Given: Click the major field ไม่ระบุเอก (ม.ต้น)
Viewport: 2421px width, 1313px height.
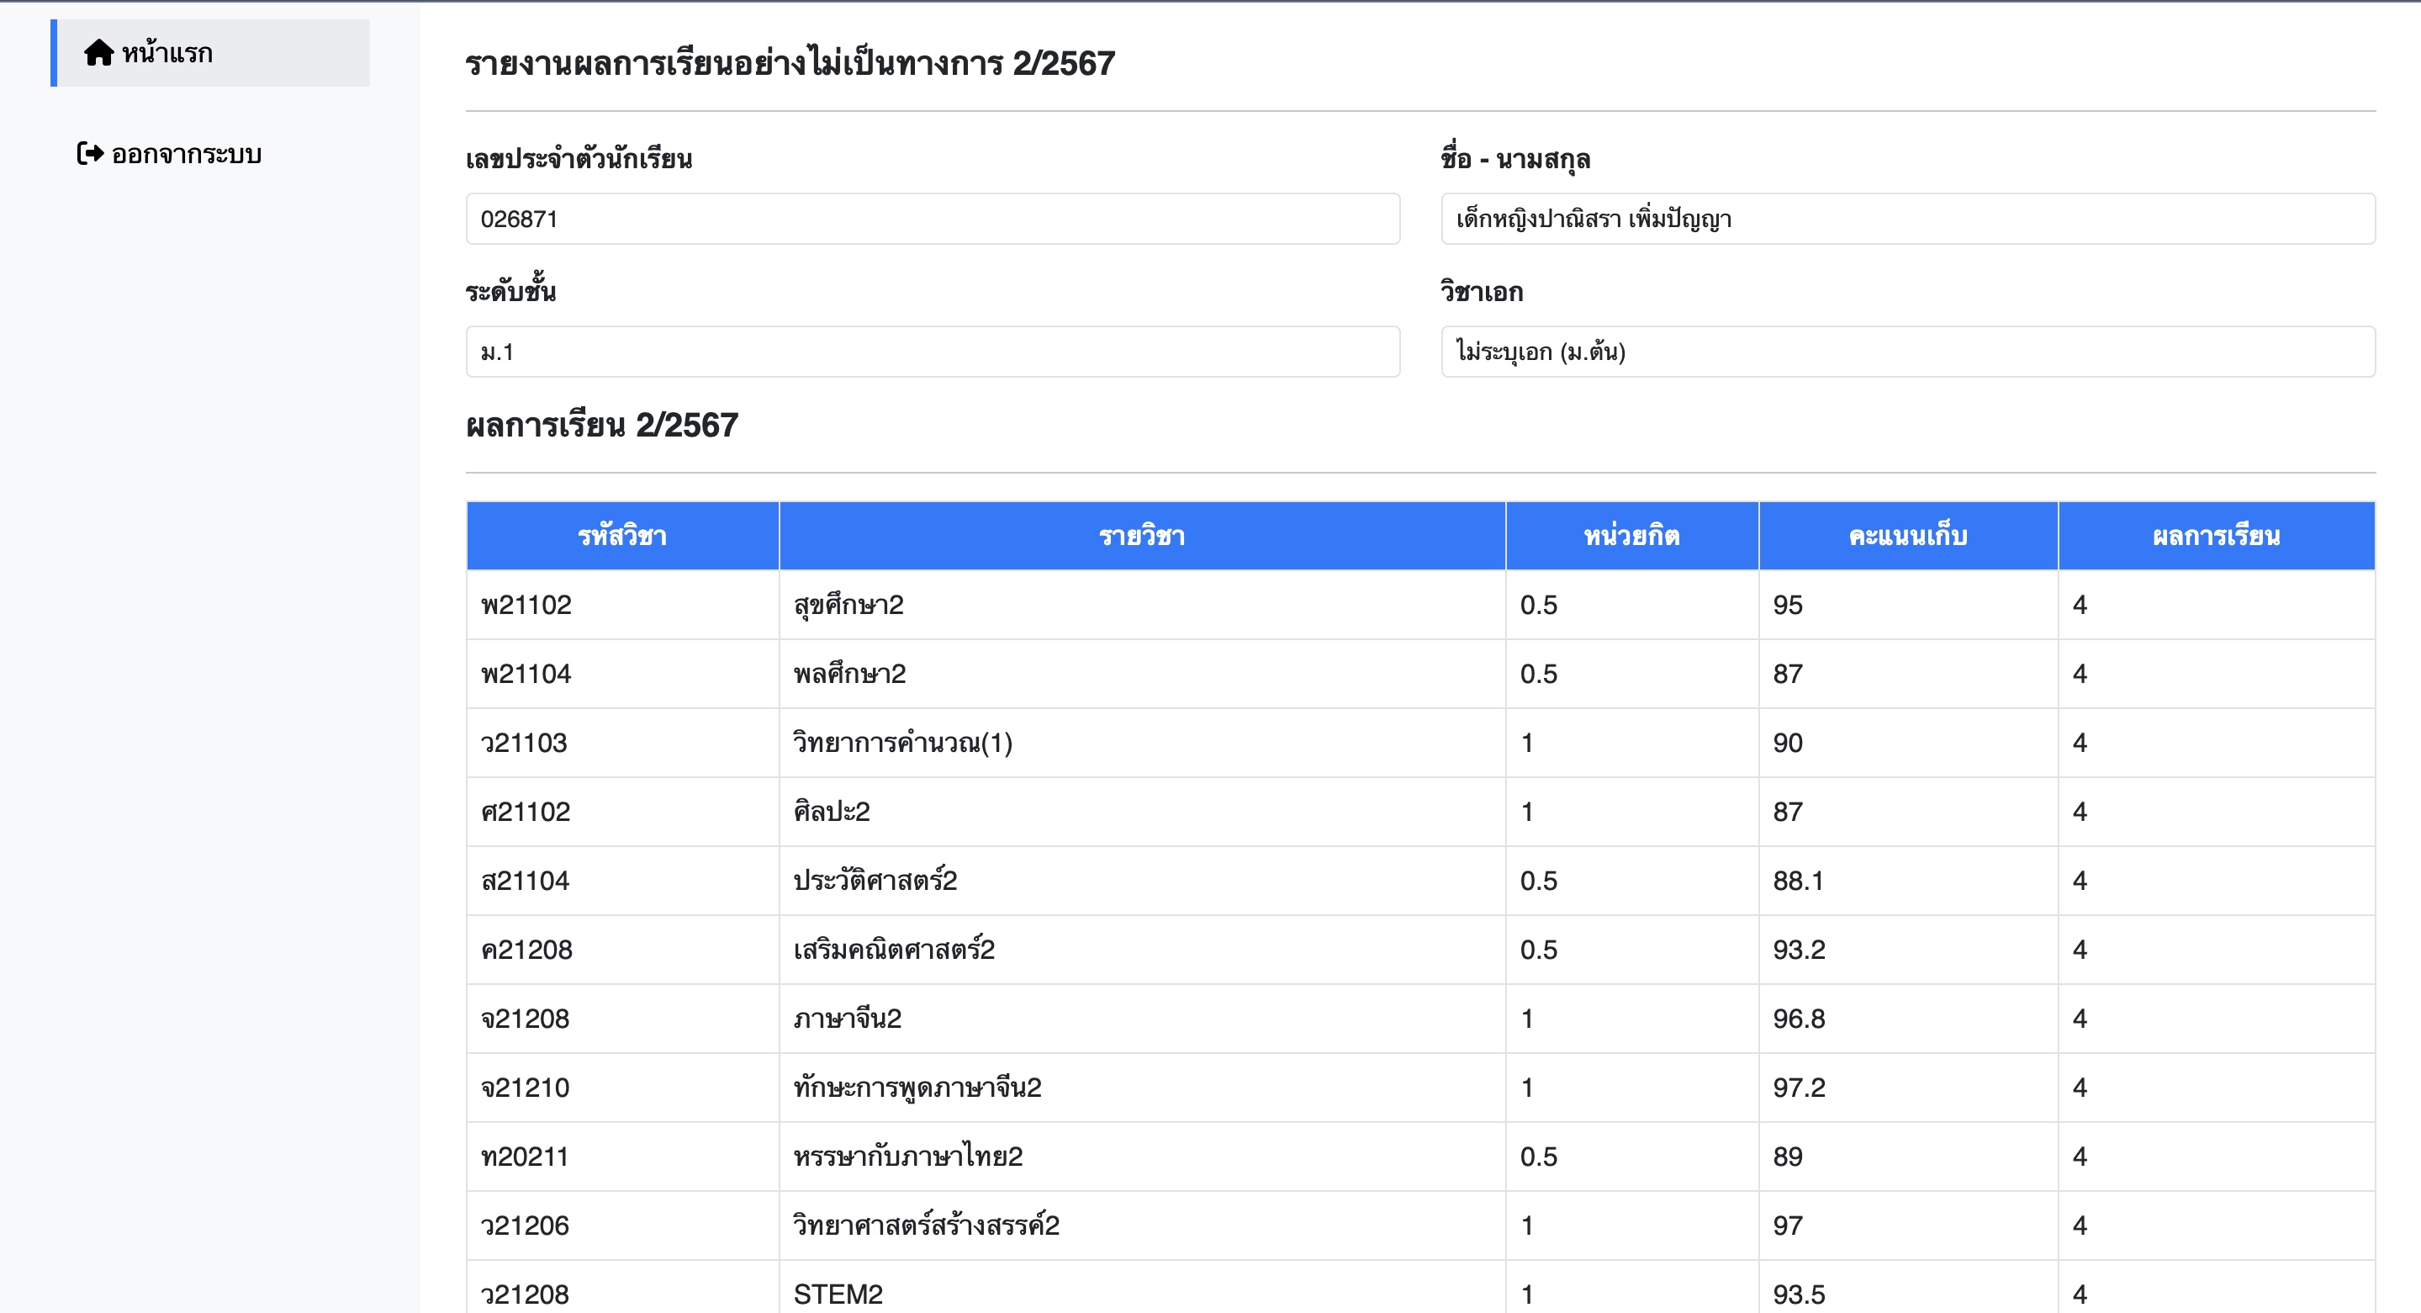Looking at the screenshot, I should tap(1908, 352).
